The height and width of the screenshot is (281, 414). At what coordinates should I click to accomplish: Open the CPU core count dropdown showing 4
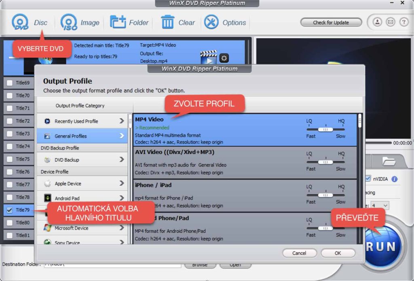point(380,205)
